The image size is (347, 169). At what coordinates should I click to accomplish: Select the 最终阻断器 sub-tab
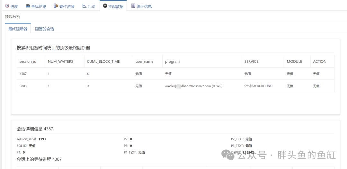point(18,29)
